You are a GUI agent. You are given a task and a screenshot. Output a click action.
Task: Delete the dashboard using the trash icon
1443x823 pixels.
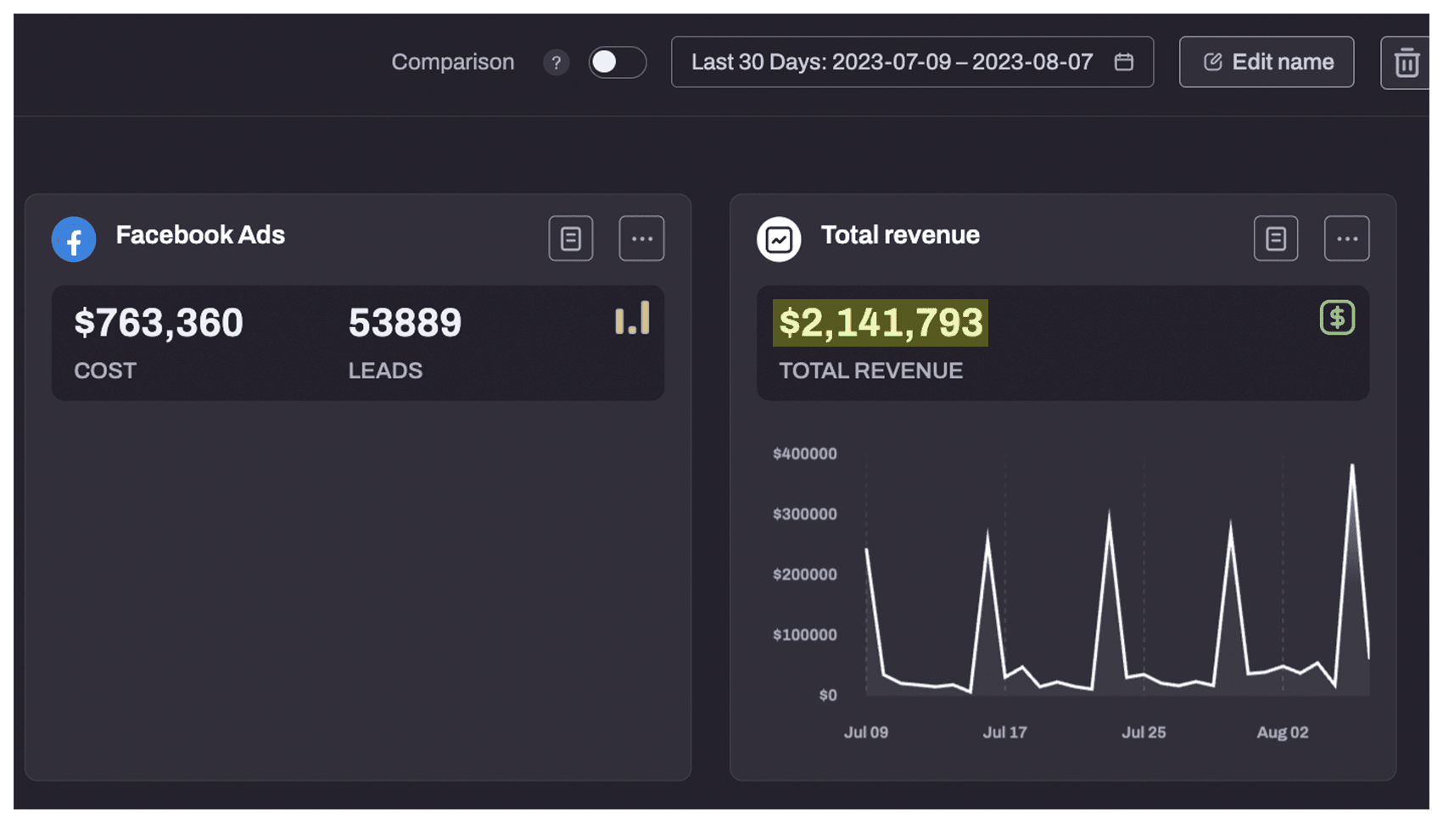(1406, 63)
